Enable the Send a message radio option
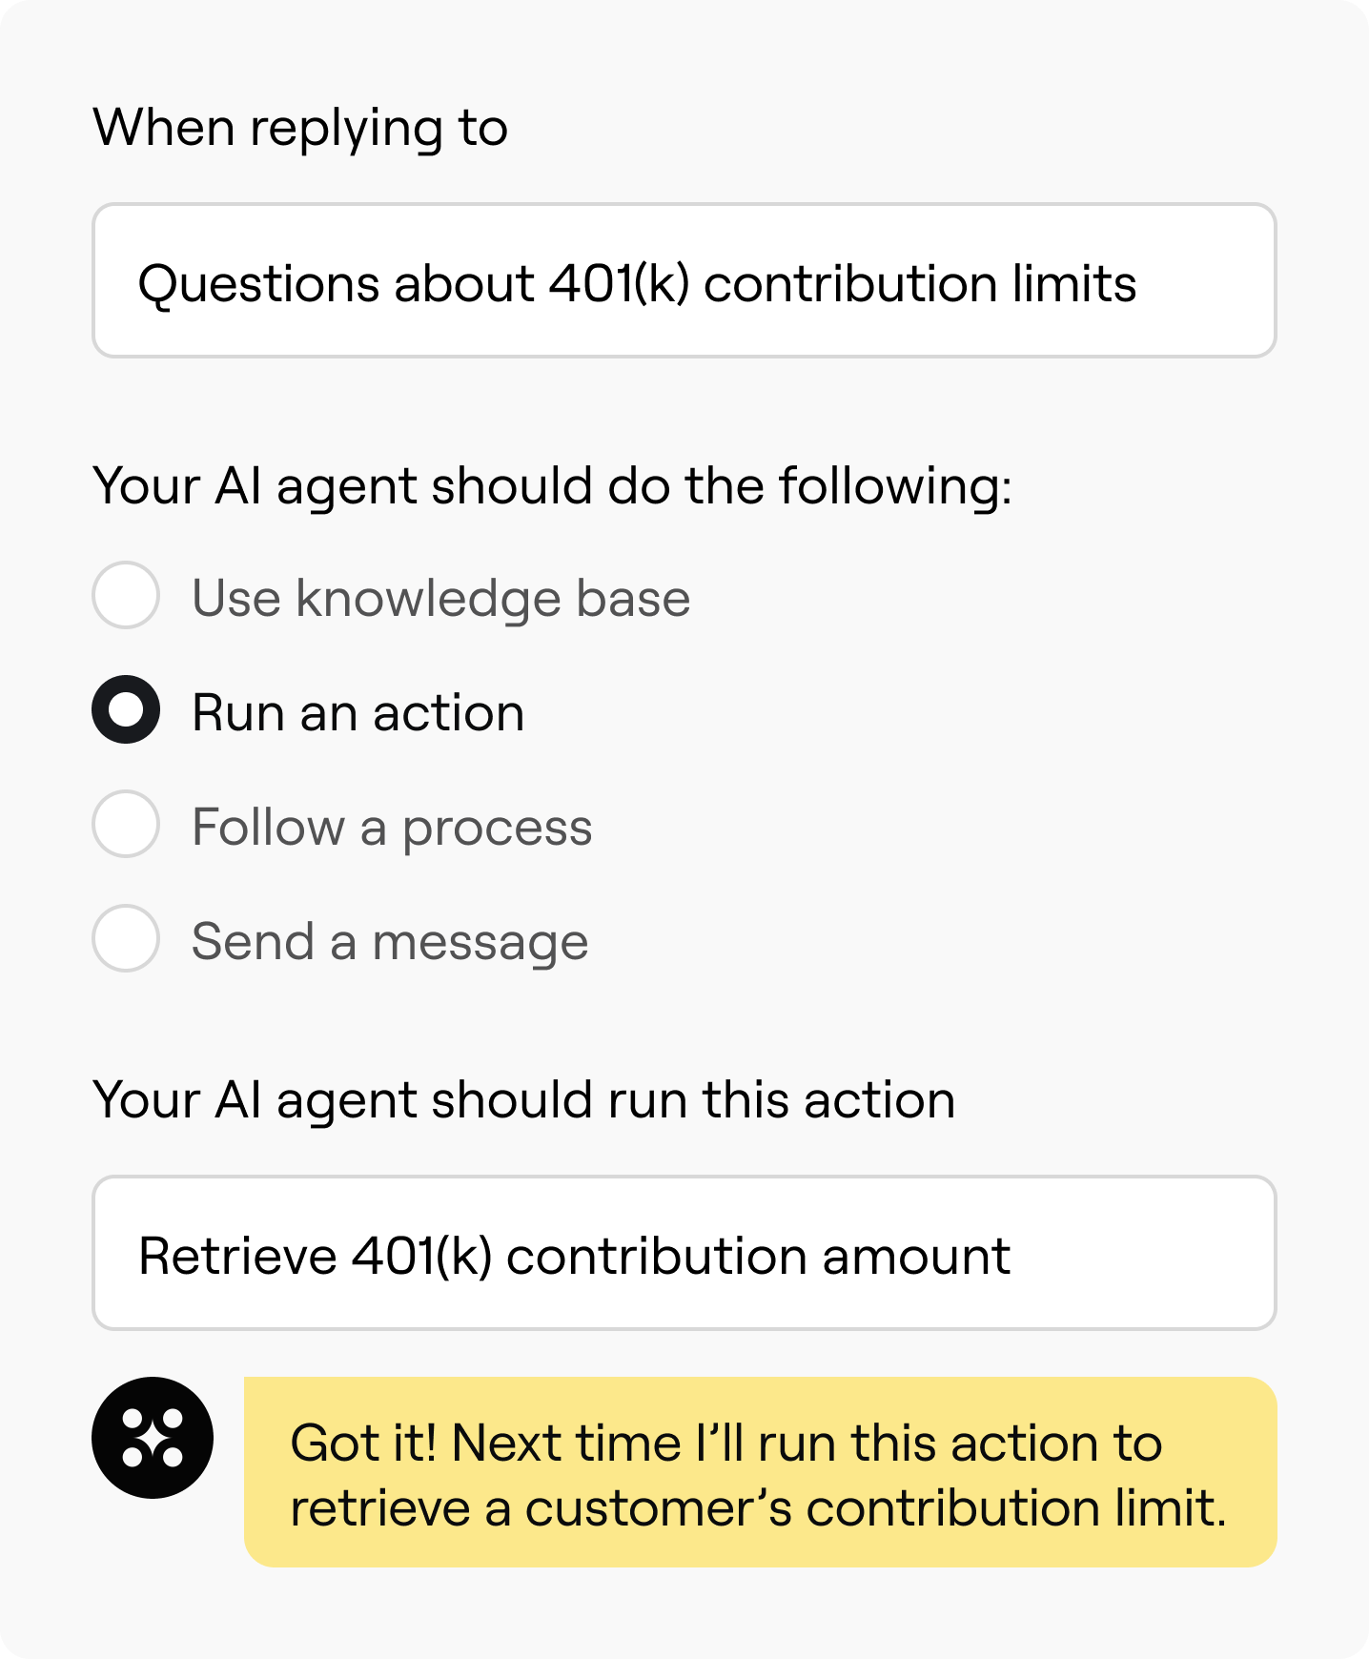1369x1659 pixels. pos(126,938)
